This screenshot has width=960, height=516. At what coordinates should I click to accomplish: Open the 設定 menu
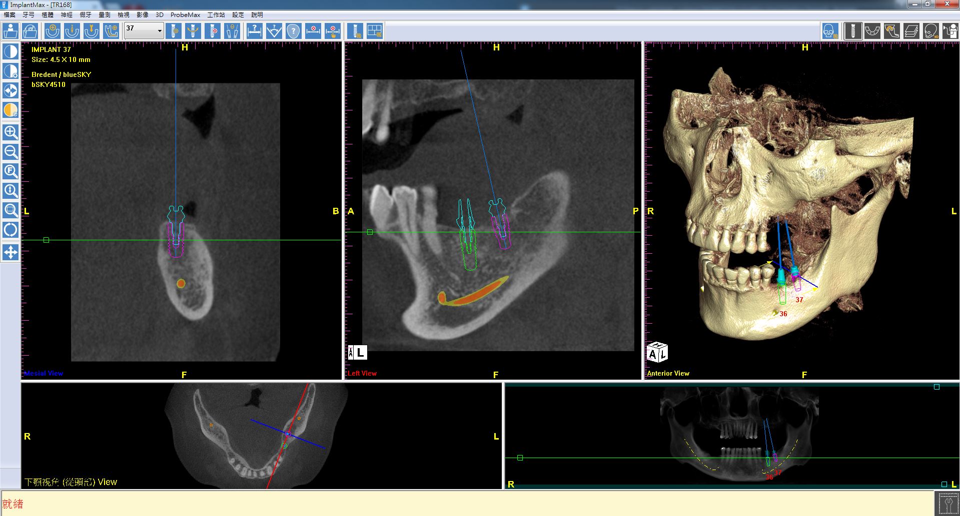pyautogui.click(x=238, y=15)
